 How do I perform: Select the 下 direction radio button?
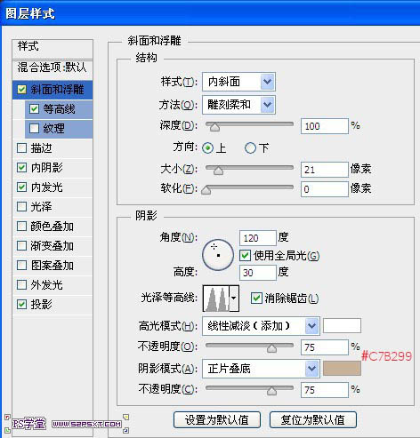pyautogui.click(x=250, y=147)
